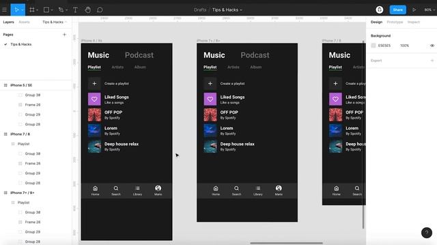Screen dimensions: 437x245
Task: Switch to the Assets tab
Action: pos(24,22)
